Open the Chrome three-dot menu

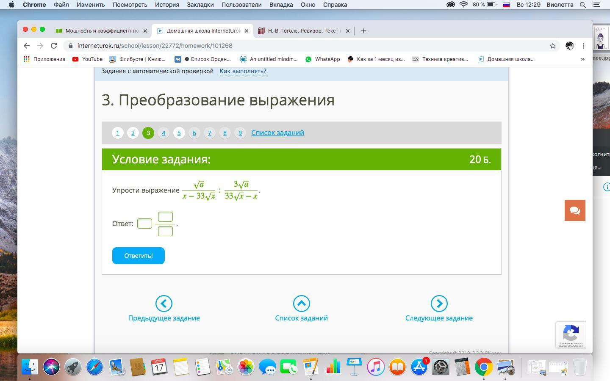pos(583,46)
